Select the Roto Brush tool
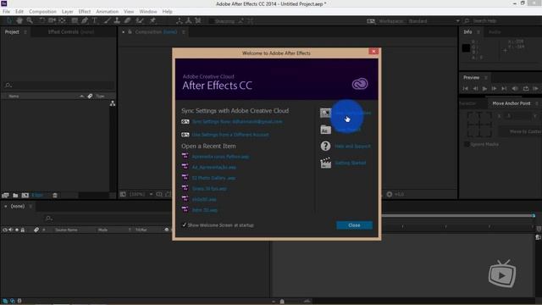Screen dimensions: 542x305 (140, 20)
